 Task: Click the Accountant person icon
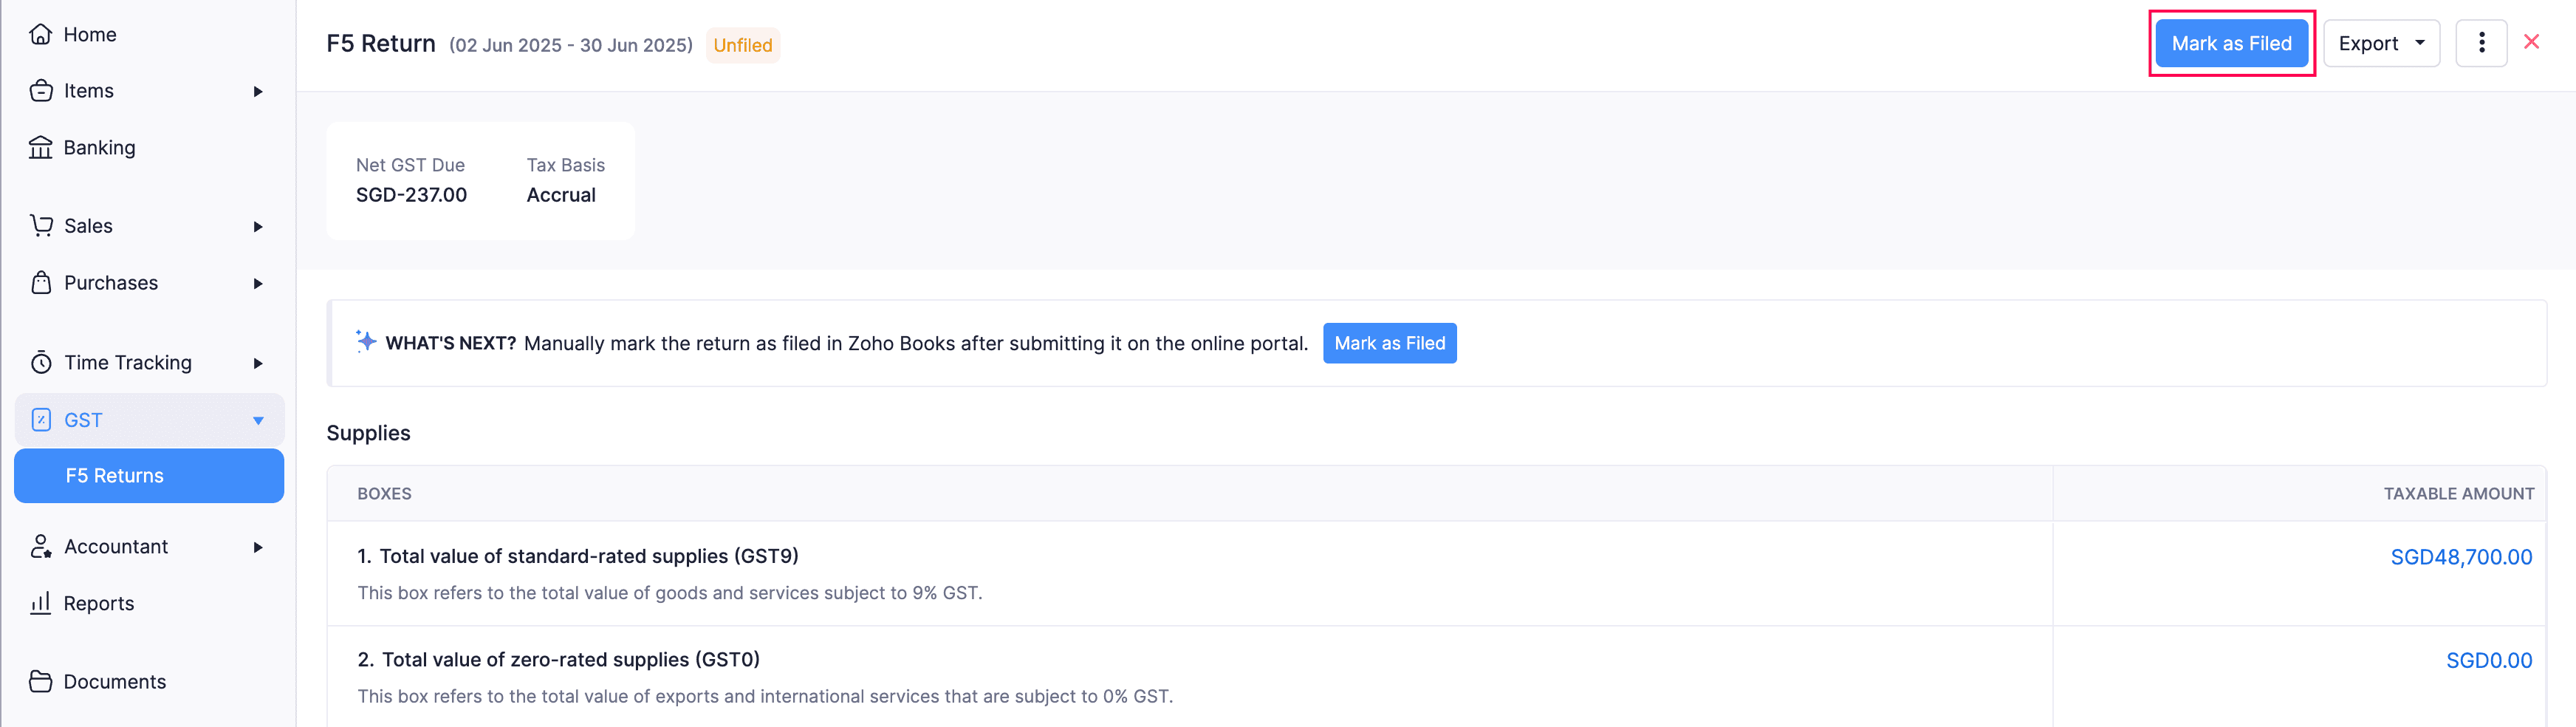[41, 546]
